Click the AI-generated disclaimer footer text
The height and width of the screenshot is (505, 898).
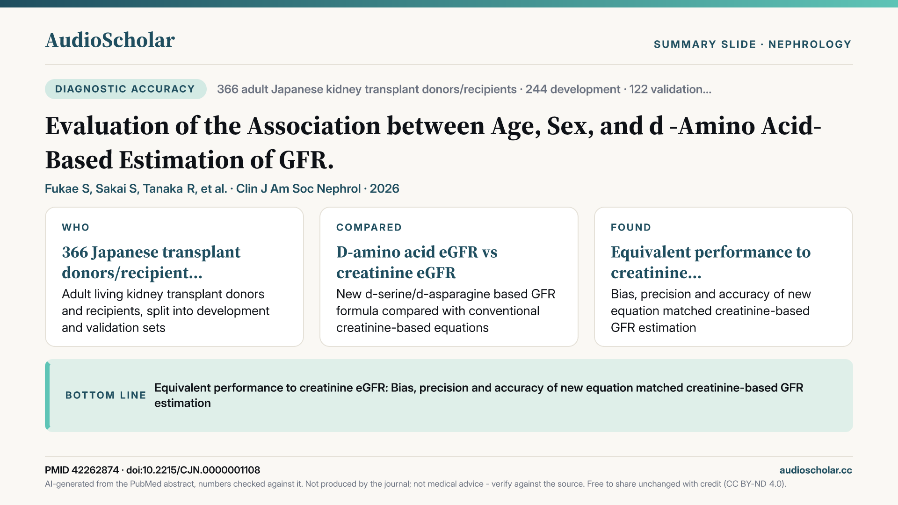[x=415, y=484]
